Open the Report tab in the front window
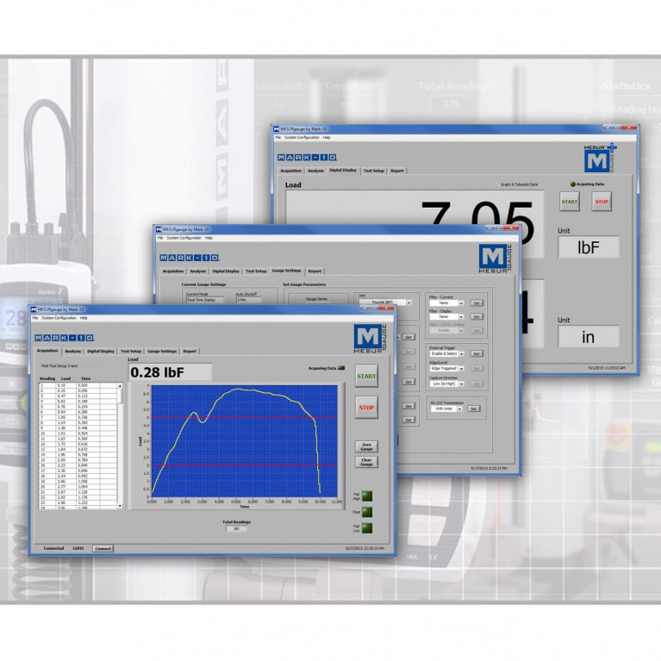The height and width of the screenshot is (661, 661). pyautogui.click(x=190, y=351)
